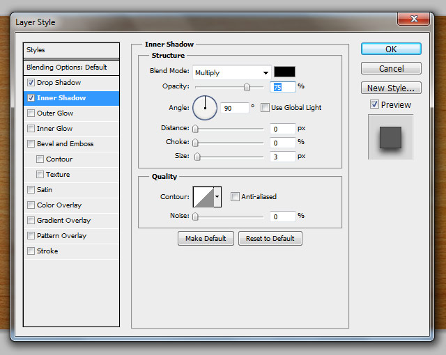Click the layer style preview thumbnail
This screenshot has height=355, width=446.
click(x=390, y=137)
